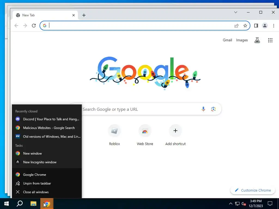Click the share page icon in address bar
Viewport: 279px width, 209px height.
click(236, 26)
